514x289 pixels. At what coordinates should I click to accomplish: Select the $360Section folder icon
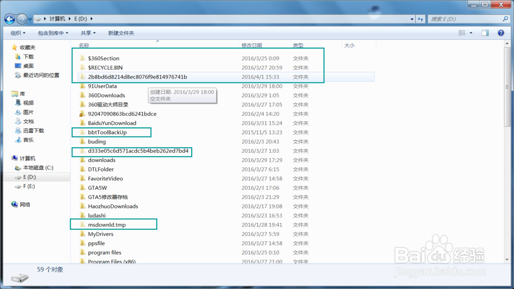(x=83, y=58)
